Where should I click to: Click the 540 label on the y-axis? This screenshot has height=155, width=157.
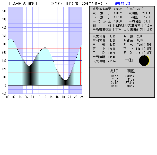4,11
